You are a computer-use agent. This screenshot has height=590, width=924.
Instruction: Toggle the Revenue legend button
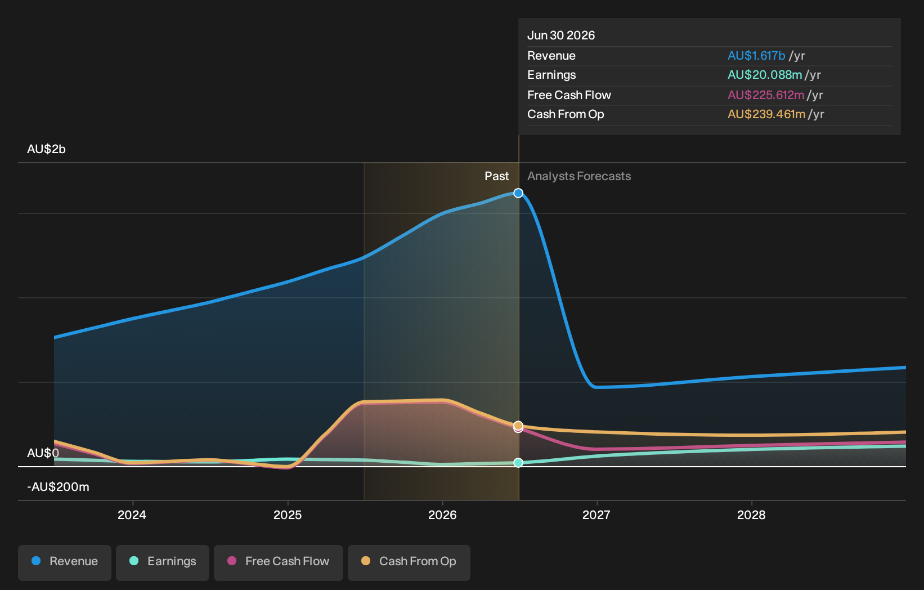tap(65, 562)
